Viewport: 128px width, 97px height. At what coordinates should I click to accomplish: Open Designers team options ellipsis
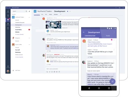(29, 38)
